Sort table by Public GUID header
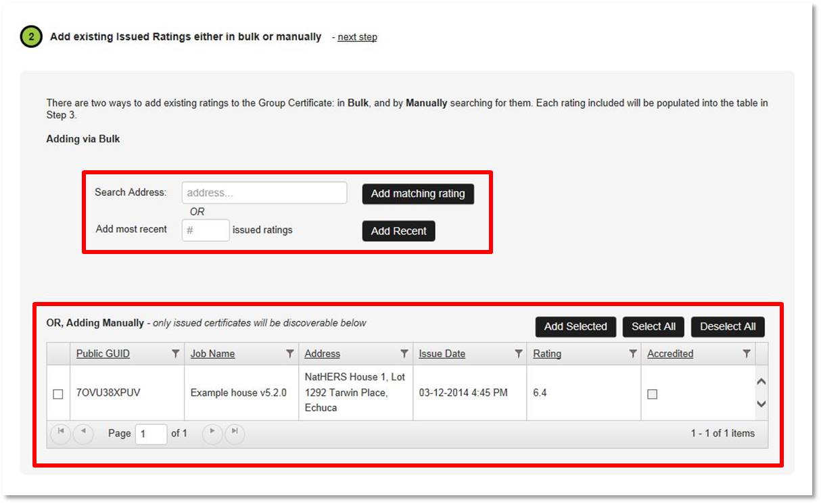This screenshot has height=504, width=821. tap(103, 354)
